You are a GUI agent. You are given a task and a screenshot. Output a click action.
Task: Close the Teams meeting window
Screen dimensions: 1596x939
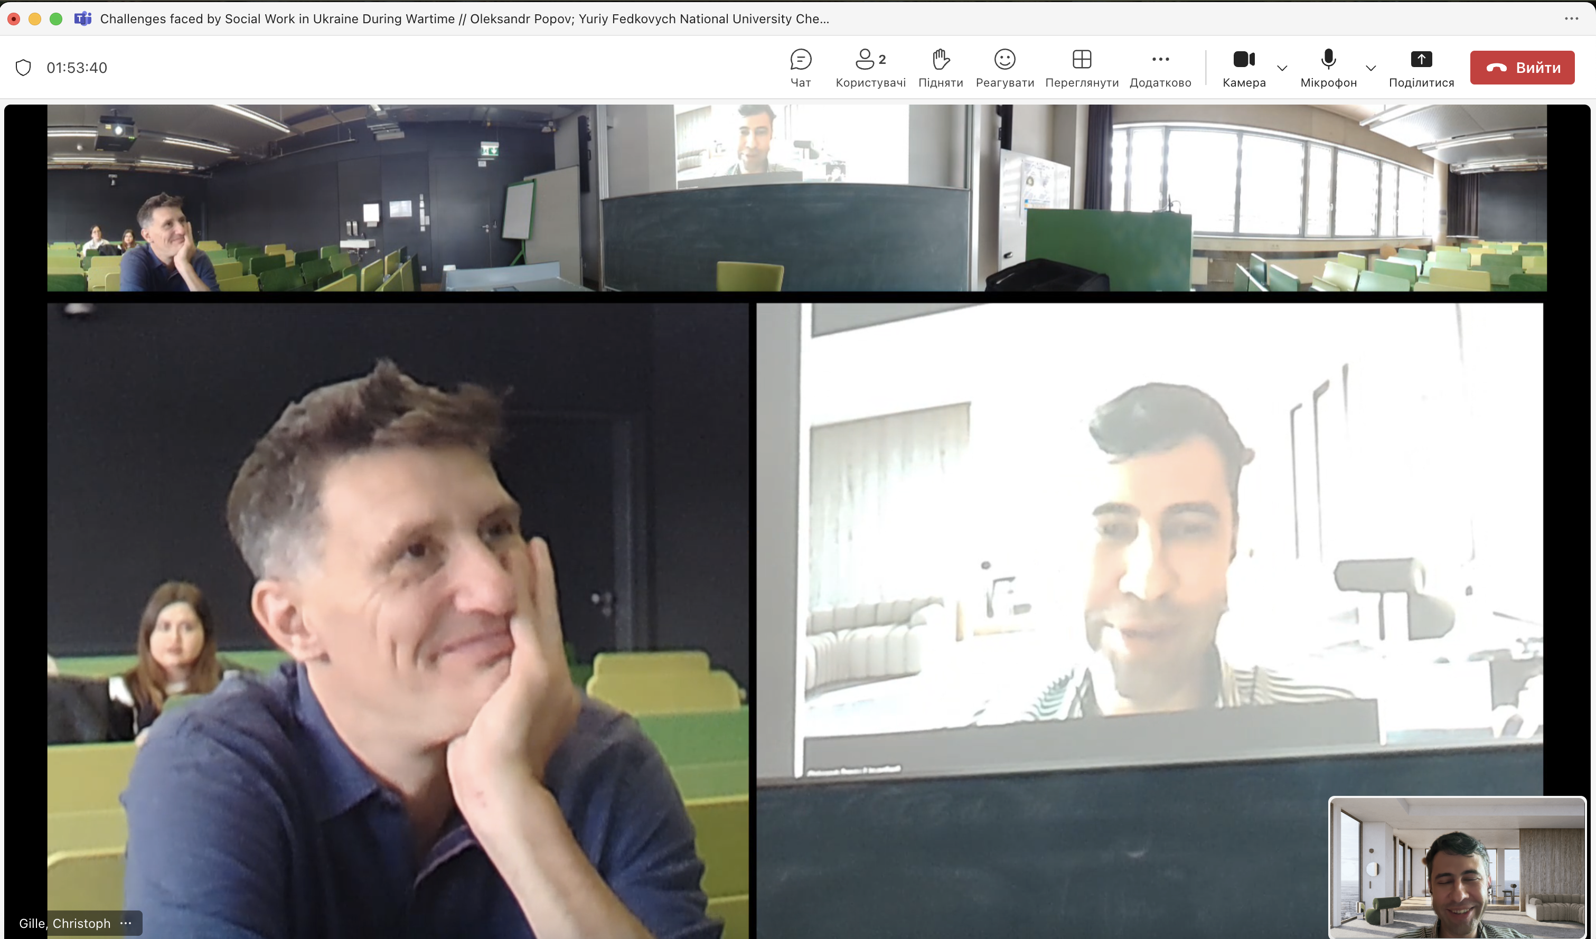point(13,19)
